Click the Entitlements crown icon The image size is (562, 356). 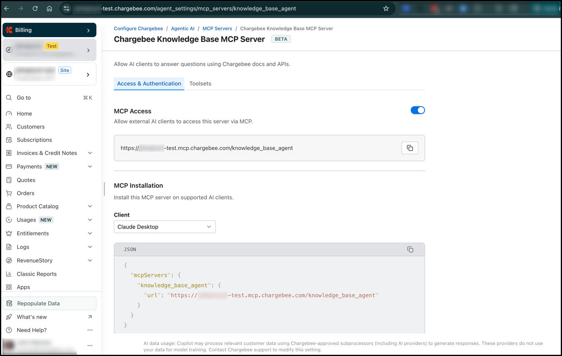[9, 233]
